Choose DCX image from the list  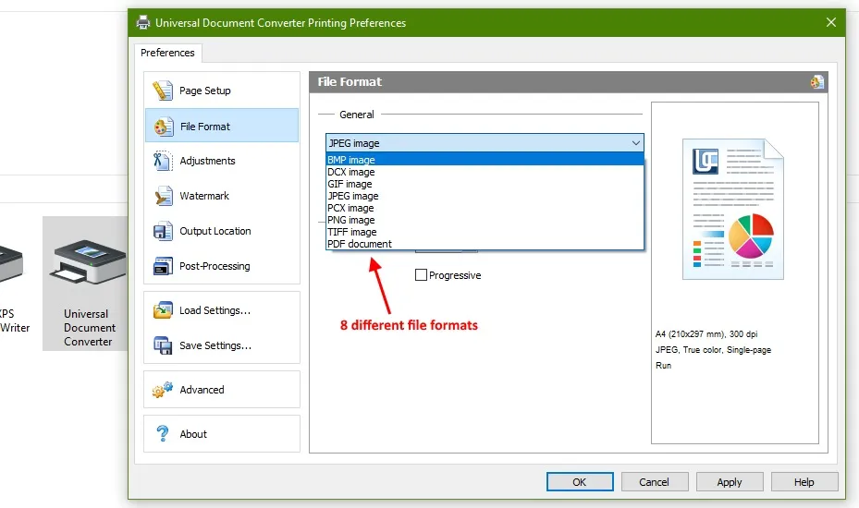485,172
